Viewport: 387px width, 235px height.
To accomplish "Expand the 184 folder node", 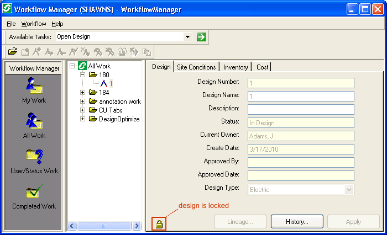I will pos(83,92).
